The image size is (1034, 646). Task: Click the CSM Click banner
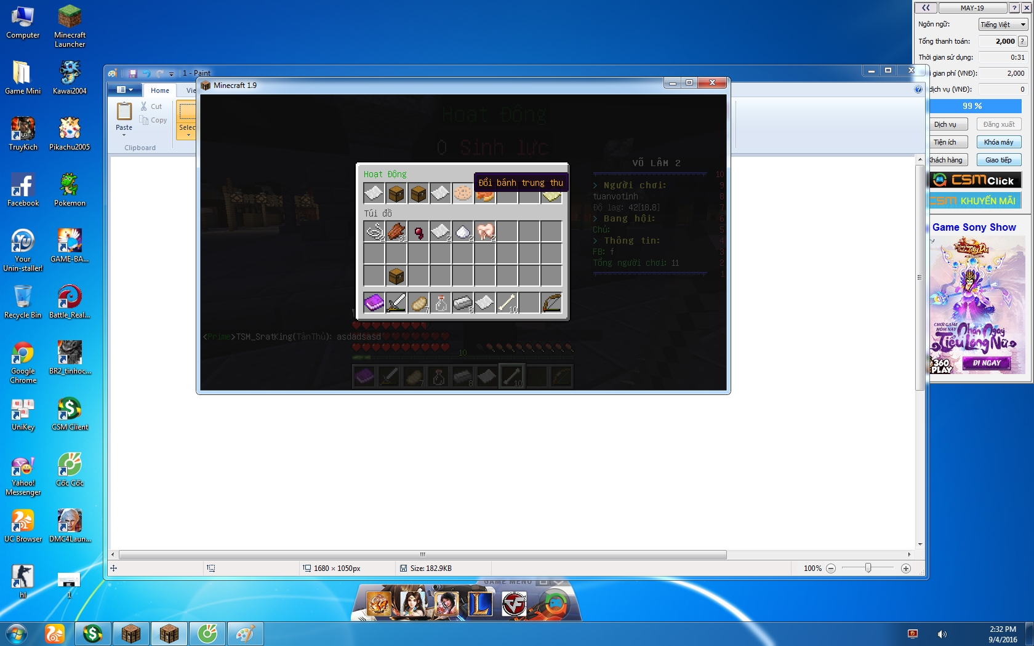975,180
